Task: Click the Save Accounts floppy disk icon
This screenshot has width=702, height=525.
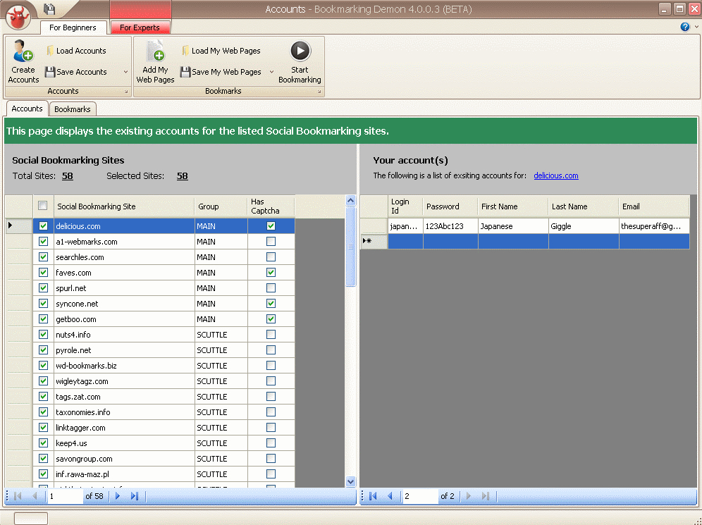Action: (50, 72)
